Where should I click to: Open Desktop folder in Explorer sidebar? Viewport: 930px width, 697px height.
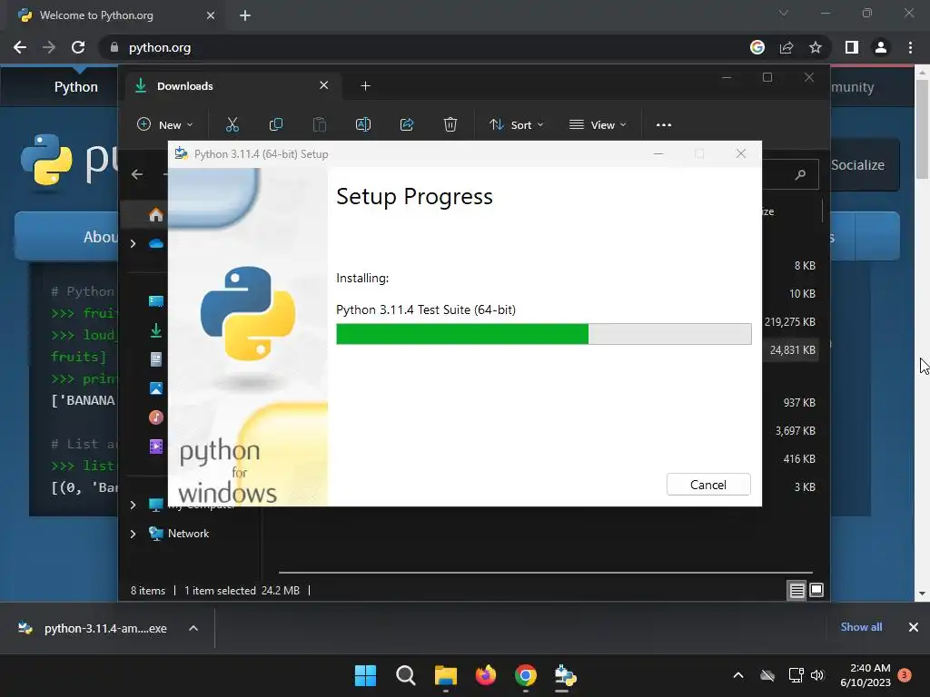[x=156, y=301]
